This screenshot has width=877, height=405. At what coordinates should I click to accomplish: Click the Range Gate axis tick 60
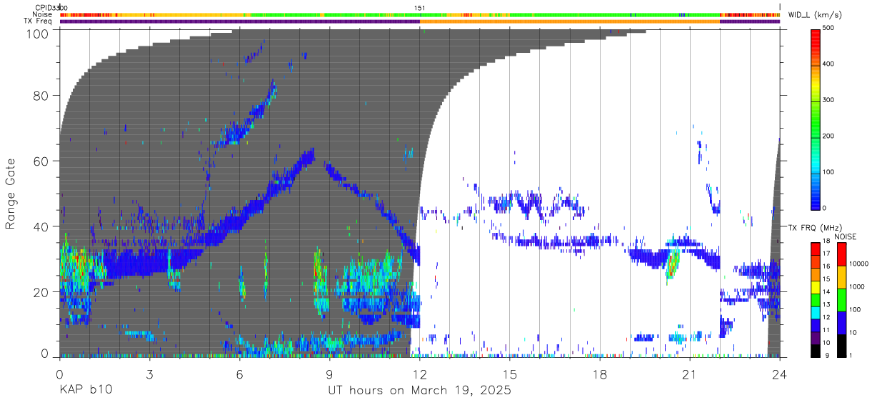[x=42, y=161]
